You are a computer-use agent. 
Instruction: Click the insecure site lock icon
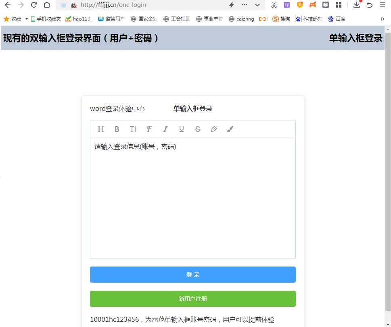[74, 5]
